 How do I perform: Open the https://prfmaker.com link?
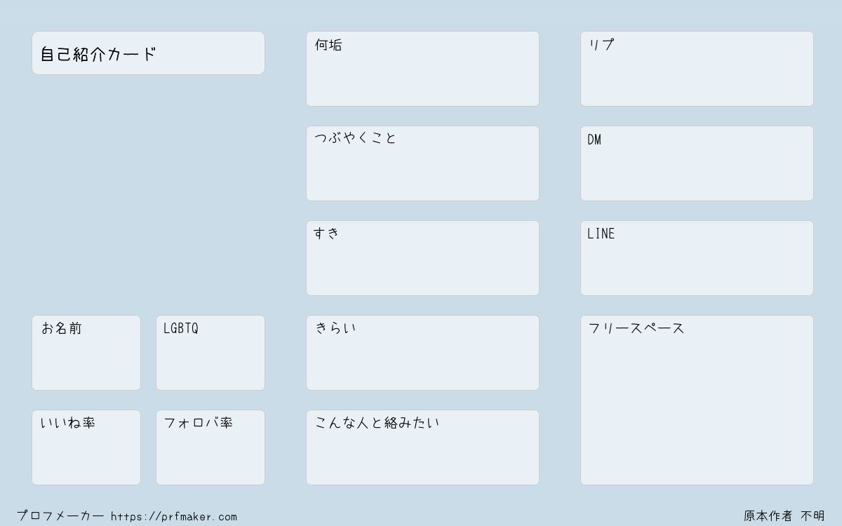click(174, 517)
